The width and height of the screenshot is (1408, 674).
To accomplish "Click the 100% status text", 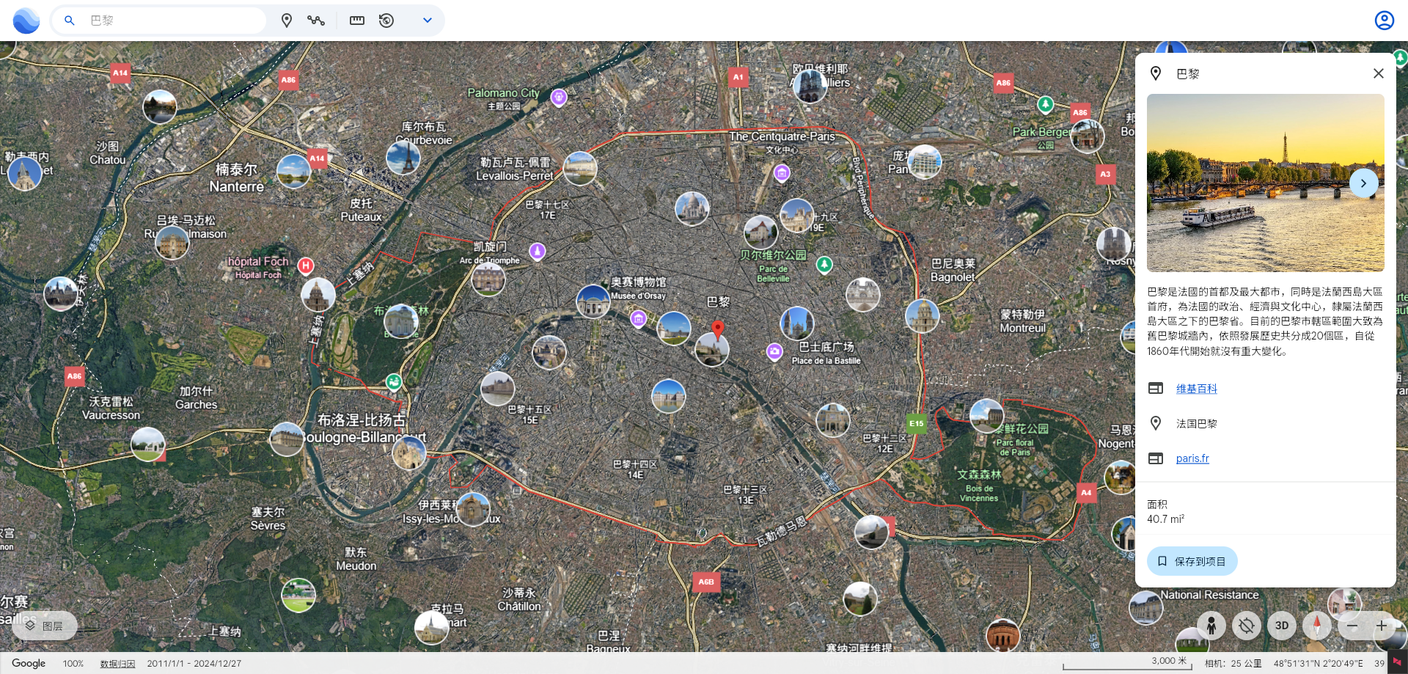I will tap(73, 664).
